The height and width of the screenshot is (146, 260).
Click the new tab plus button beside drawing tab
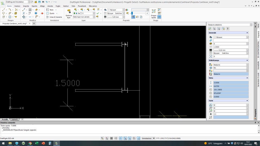(34, 24)
